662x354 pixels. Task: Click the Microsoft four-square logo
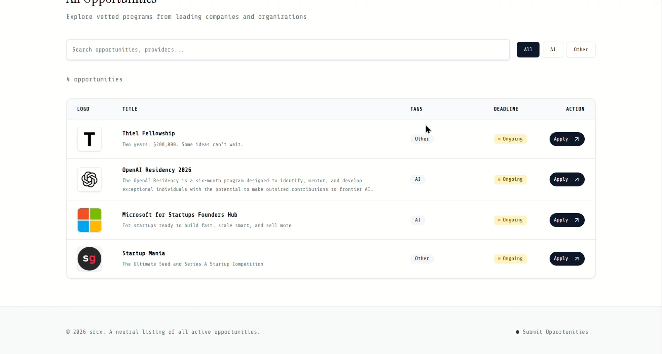point(89,220)
